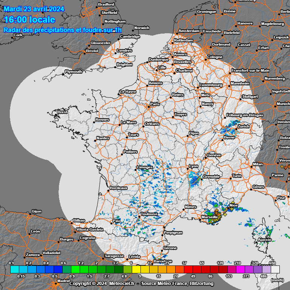
Task: Select the Londres city marker dot
Action: [116, 51]
